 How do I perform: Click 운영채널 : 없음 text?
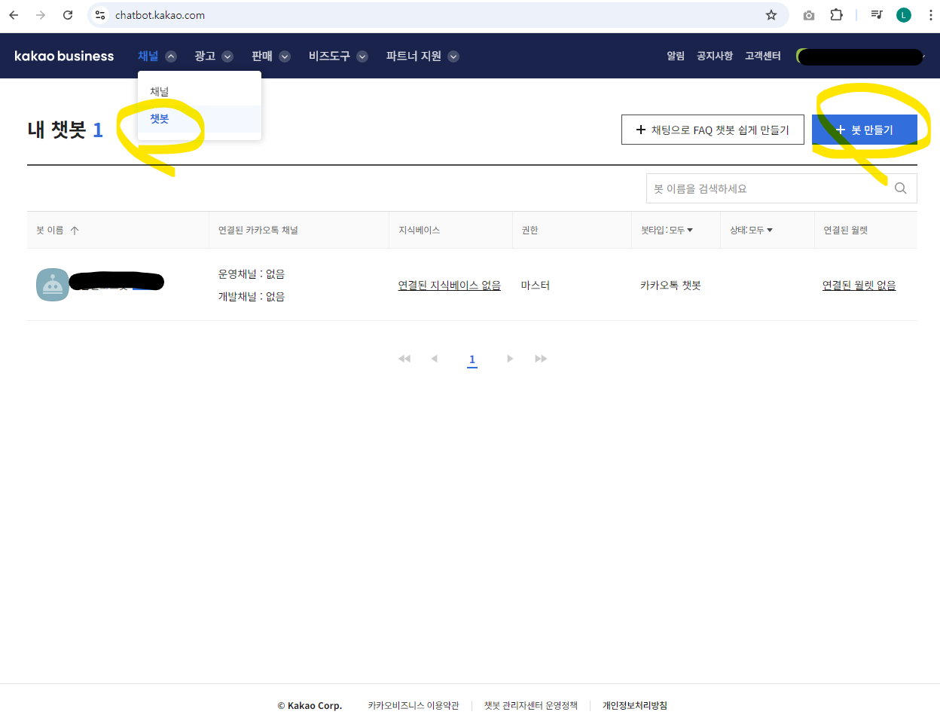pyautogui.click(x=252, y=274)
